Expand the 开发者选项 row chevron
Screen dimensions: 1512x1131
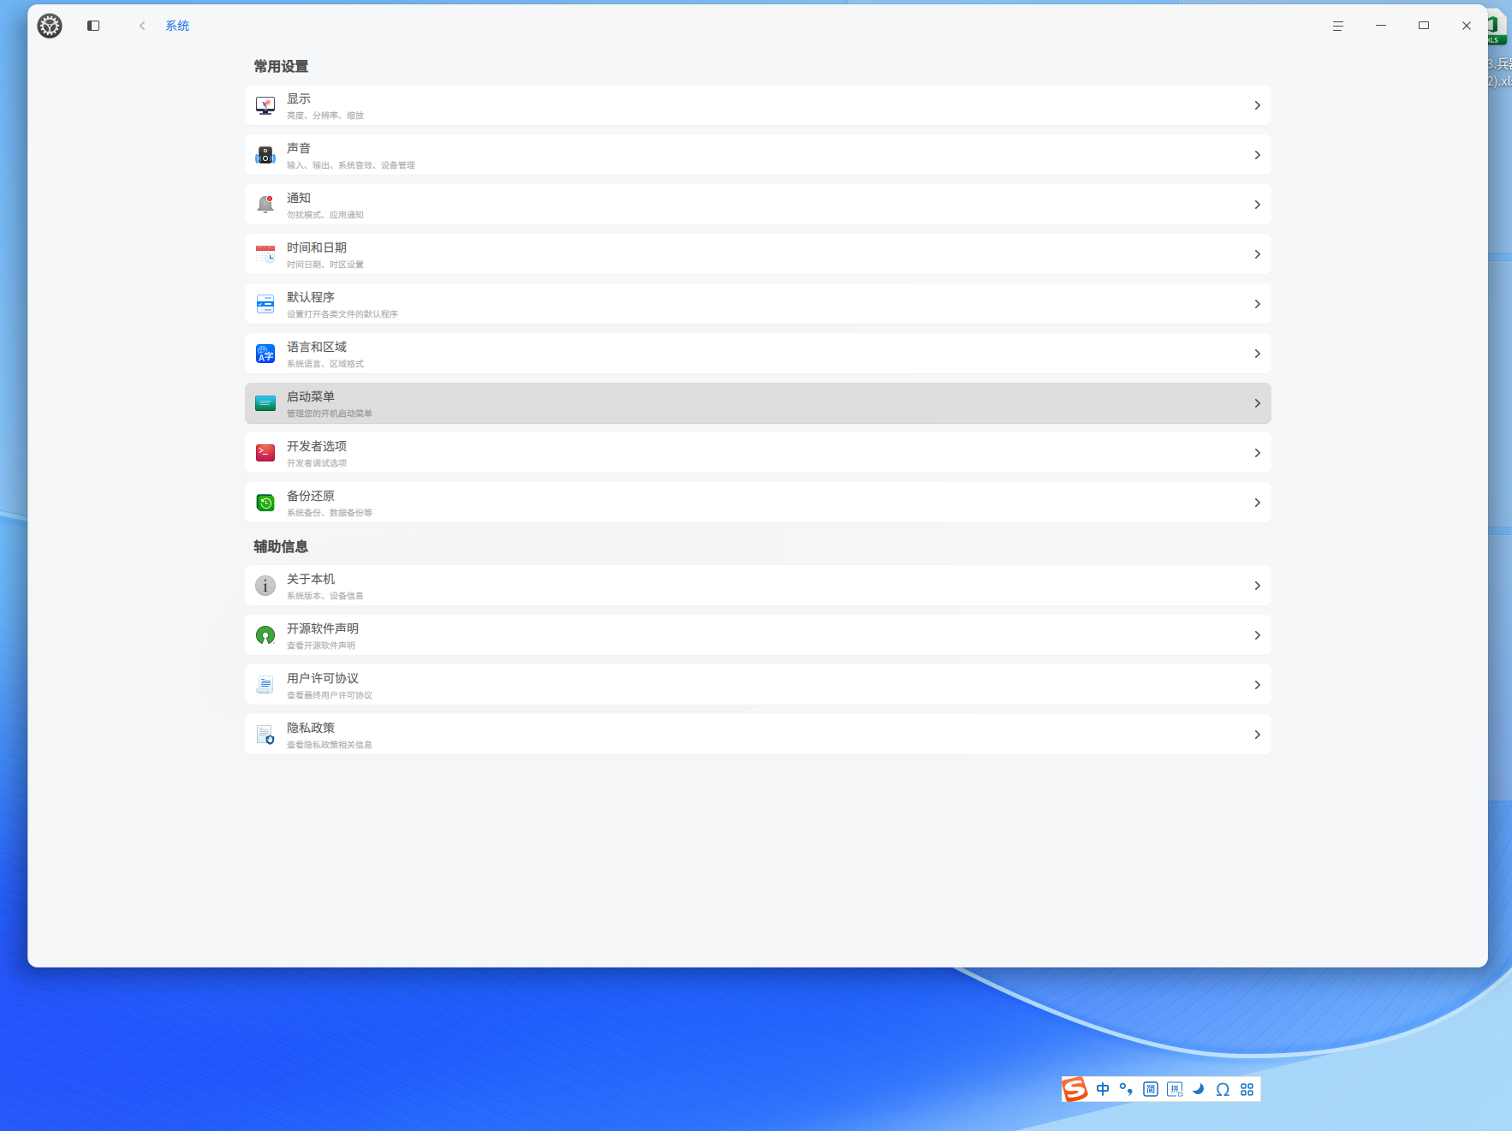1257,453
